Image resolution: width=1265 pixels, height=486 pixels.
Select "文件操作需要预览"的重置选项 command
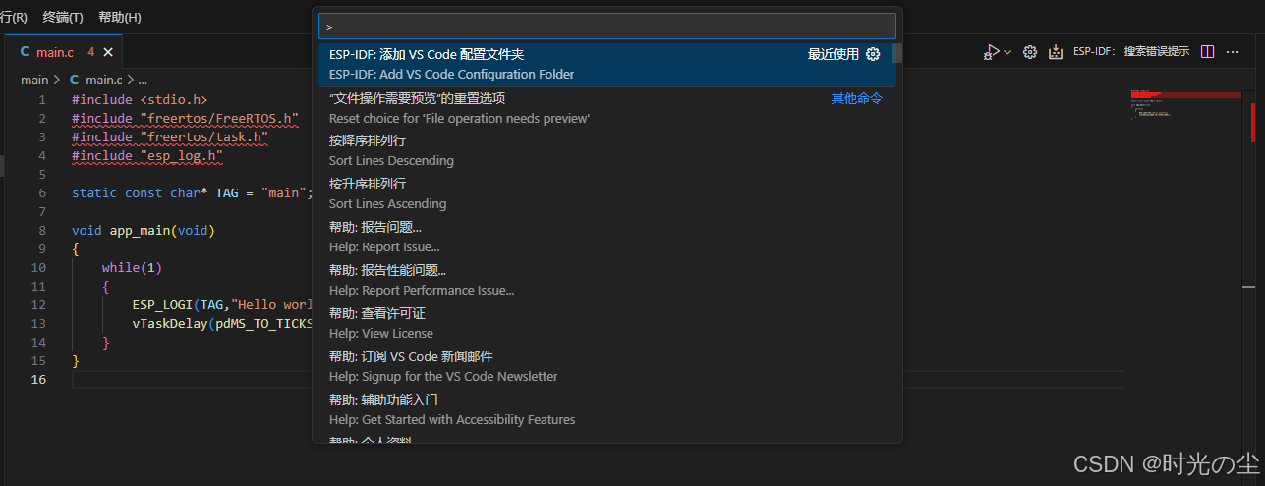607,108
